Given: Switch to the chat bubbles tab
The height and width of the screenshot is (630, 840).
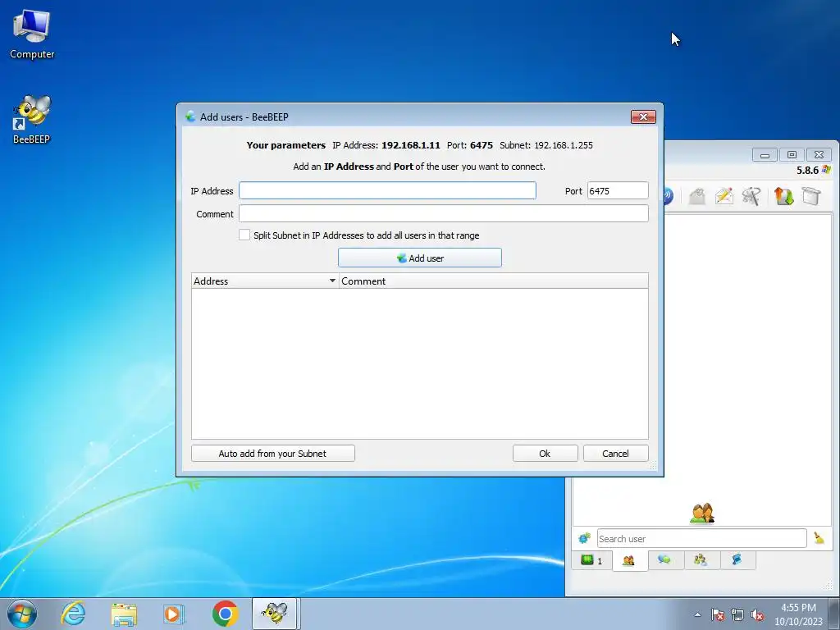Looking at the screenshot, I should click(x=664, y=559).
